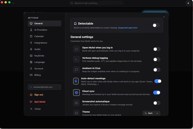
Task: Open Billing settings
Action: 44,75
